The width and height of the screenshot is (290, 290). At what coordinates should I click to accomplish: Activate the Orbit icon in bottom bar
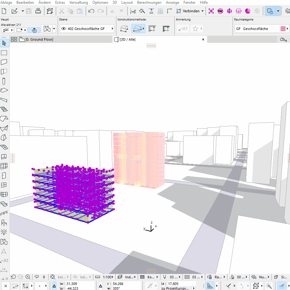tap(37, 277)
